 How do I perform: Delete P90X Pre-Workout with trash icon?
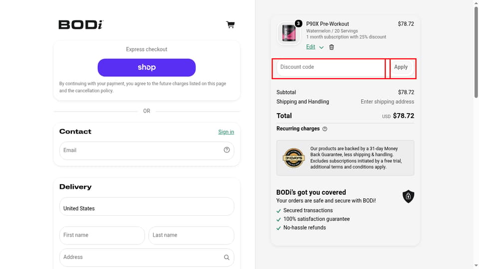331,47
